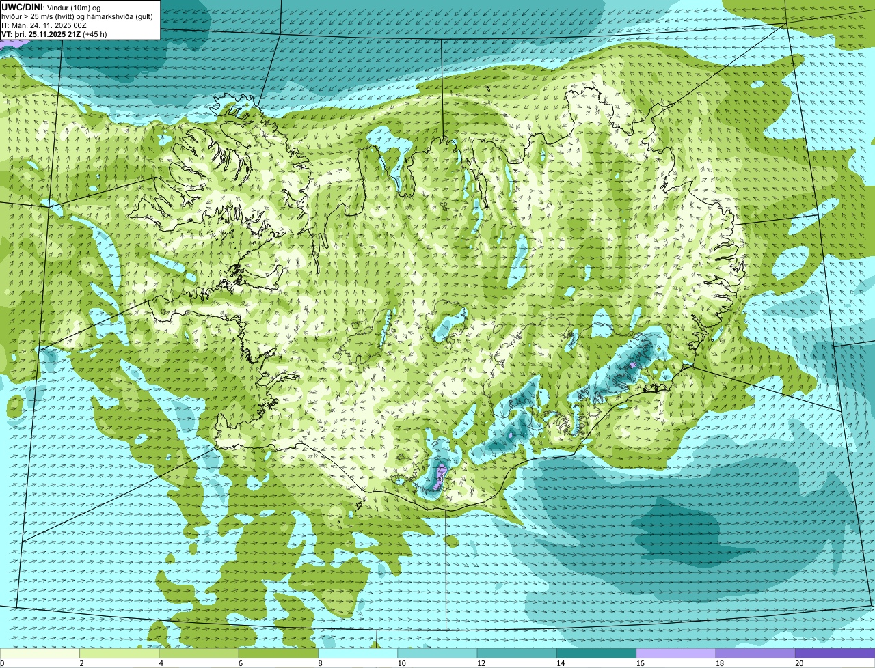Click the 4–6 m/s green legend swatch
Screen dimensions: 875x668
click(x=199, y=654)
